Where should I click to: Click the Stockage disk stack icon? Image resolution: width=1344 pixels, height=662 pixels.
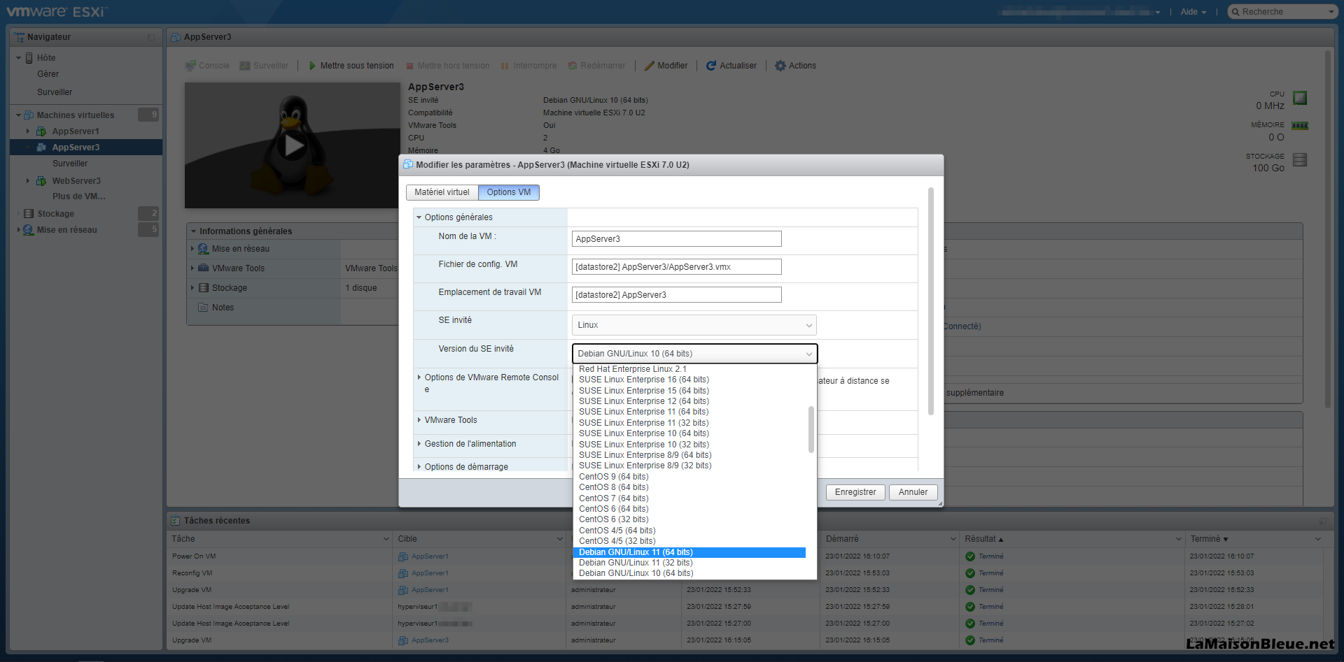point(1300,159)
